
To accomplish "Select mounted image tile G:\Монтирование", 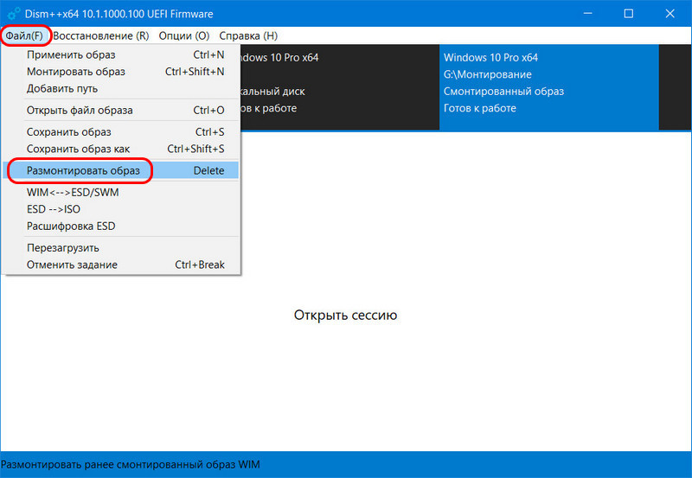I will click(548, 86).
